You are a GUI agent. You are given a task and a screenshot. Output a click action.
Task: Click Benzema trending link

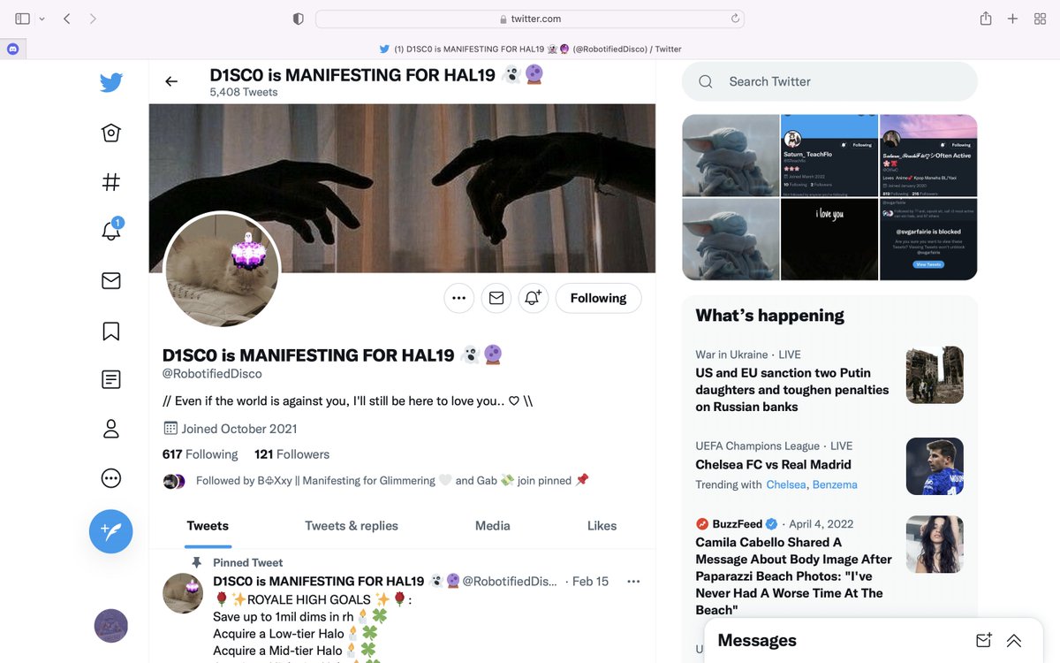pos(835,484)
